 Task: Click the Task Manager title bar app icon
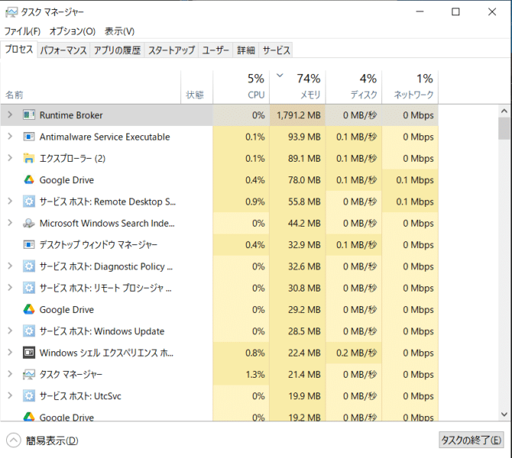point(11,12)
